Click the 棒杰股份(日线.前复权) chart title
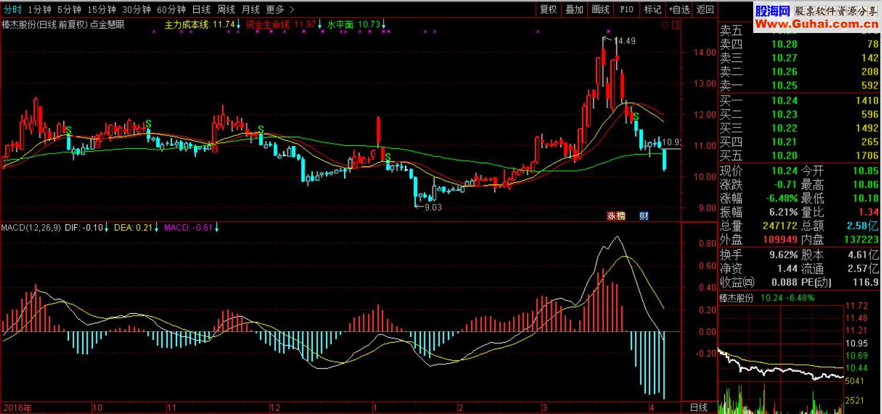 [44, 25]
